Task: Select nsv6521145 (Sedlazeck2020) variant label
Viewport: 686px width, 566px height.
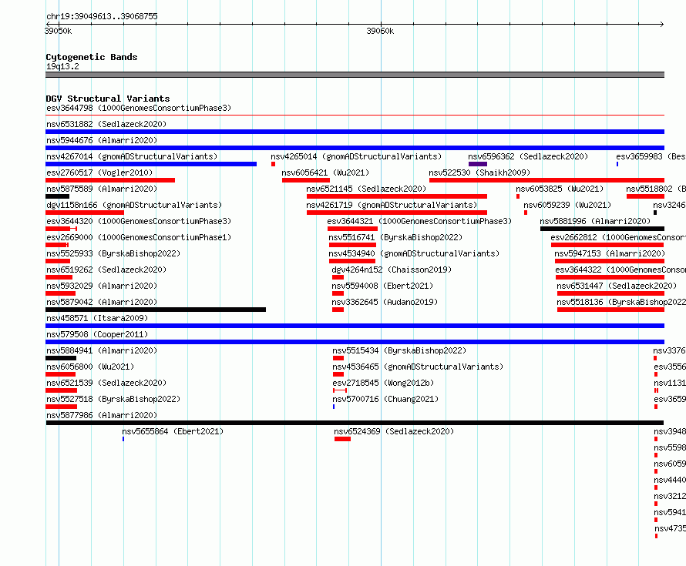Action: [x=366, y=189]
